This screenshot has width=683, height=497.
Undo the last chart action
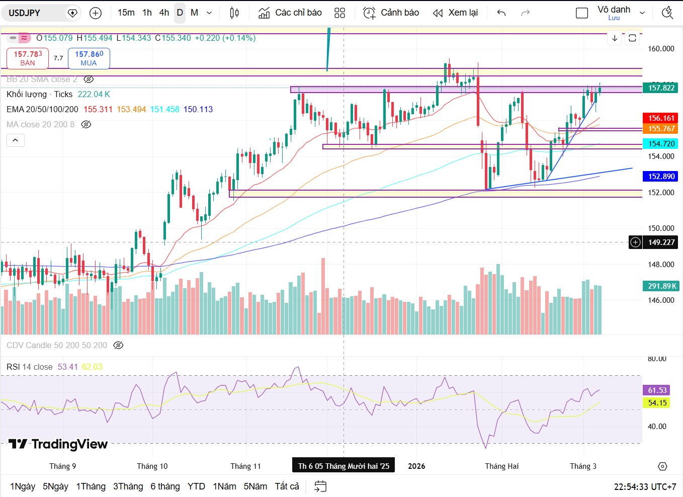pos(501,13)
